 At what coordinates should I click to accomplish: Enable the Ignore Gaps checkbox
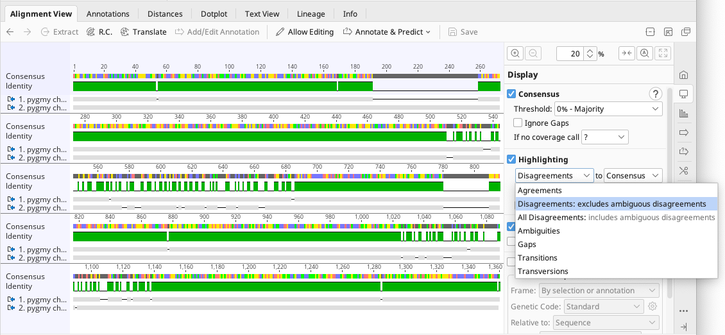518,123
